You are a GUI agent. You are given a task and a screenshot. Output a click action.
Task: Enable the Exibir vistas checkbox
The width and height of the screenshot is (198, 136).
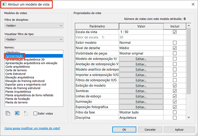pos(35,113)
